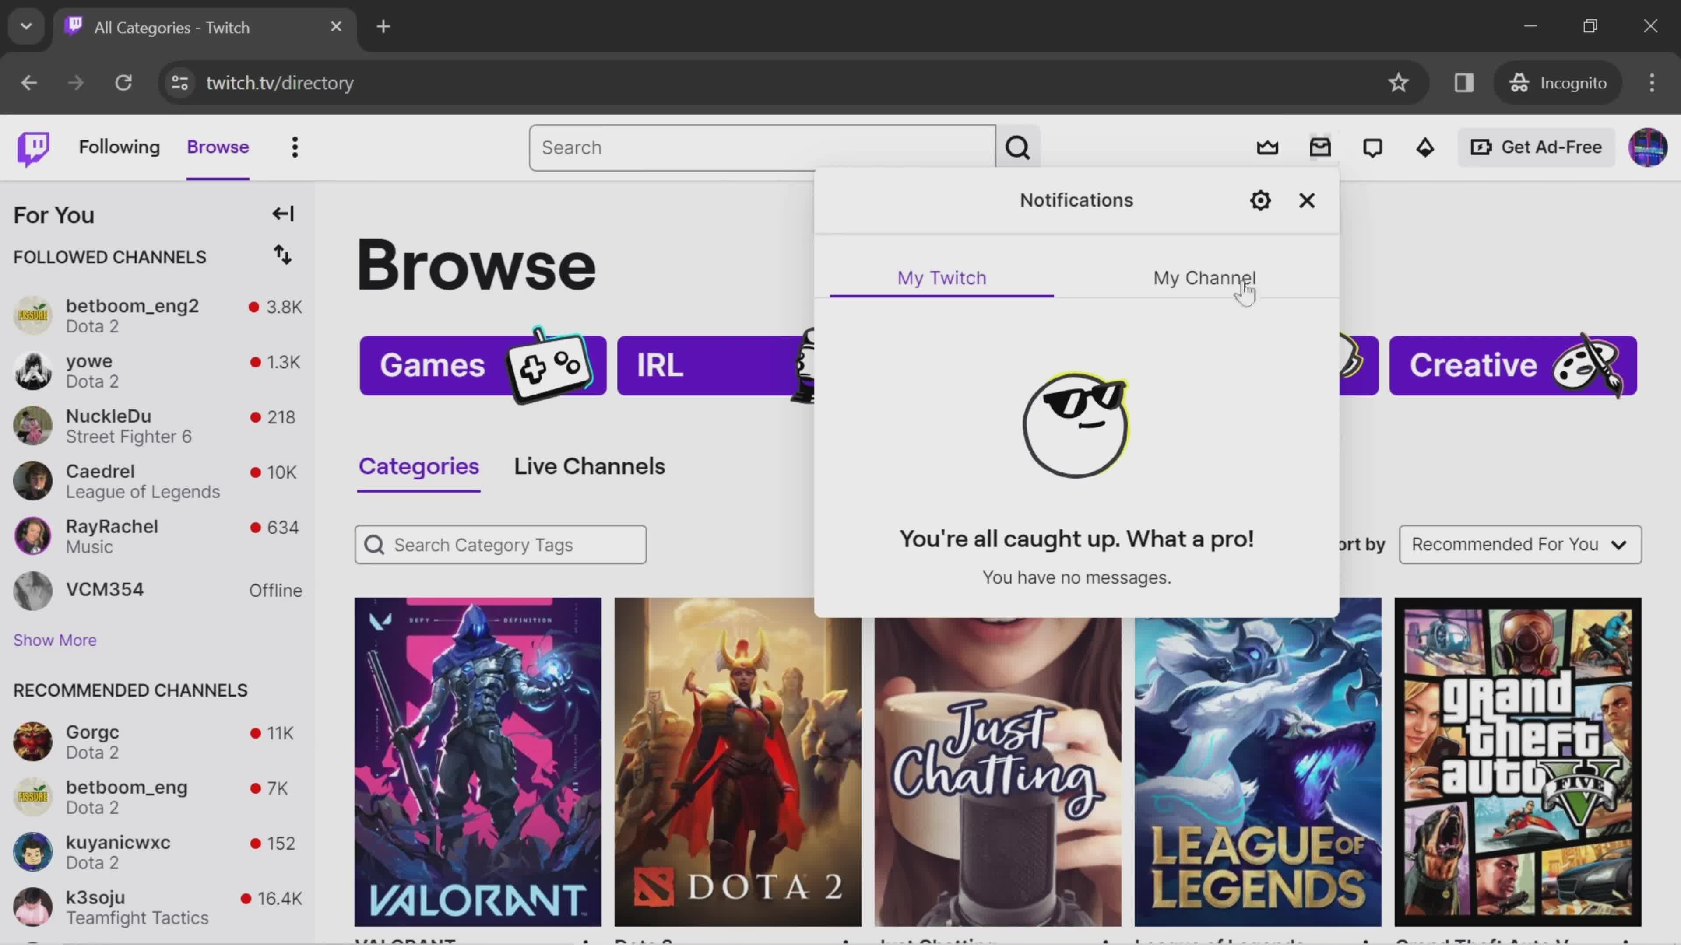Open yowe channel in sidebar
This screenshot has height=945, width=1681.
(157, 371)
